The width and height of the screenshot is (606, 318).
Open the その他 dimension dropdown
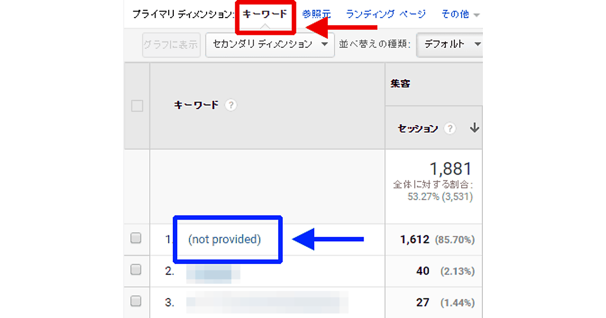click(460, 14)
